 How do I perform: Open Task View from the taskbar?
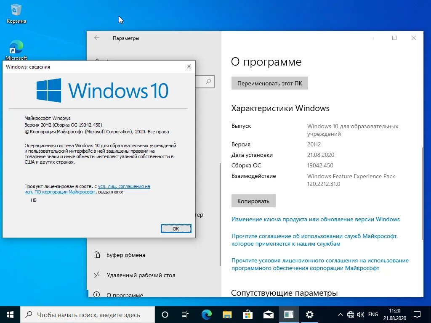pos(185,315)
